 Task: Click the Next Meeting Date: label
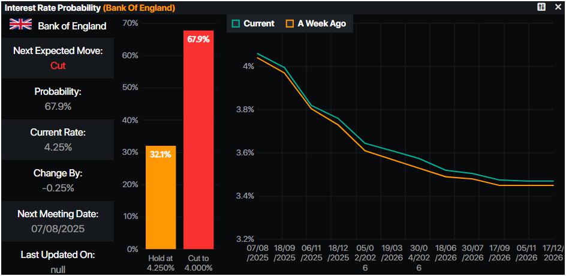tap(58, 214)
